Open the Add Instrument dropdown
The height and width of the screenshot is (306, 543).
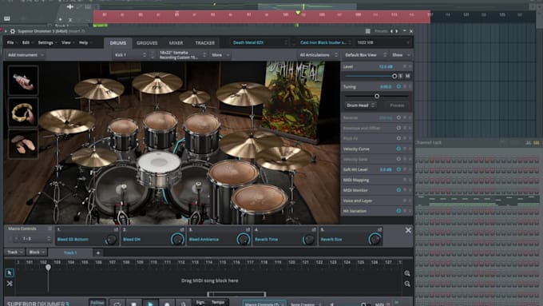click(x=26, y=55)
